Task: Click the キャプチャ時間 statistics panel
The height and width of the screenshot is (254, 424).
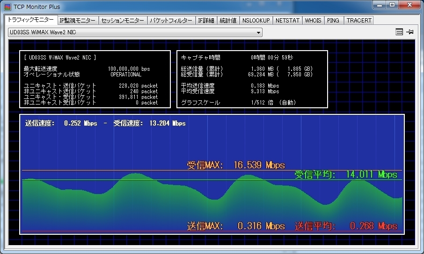Action: click(252, 79)
